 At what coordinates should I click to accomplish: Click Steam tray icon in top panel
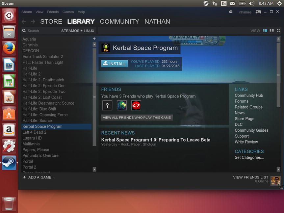coord(206,3)
